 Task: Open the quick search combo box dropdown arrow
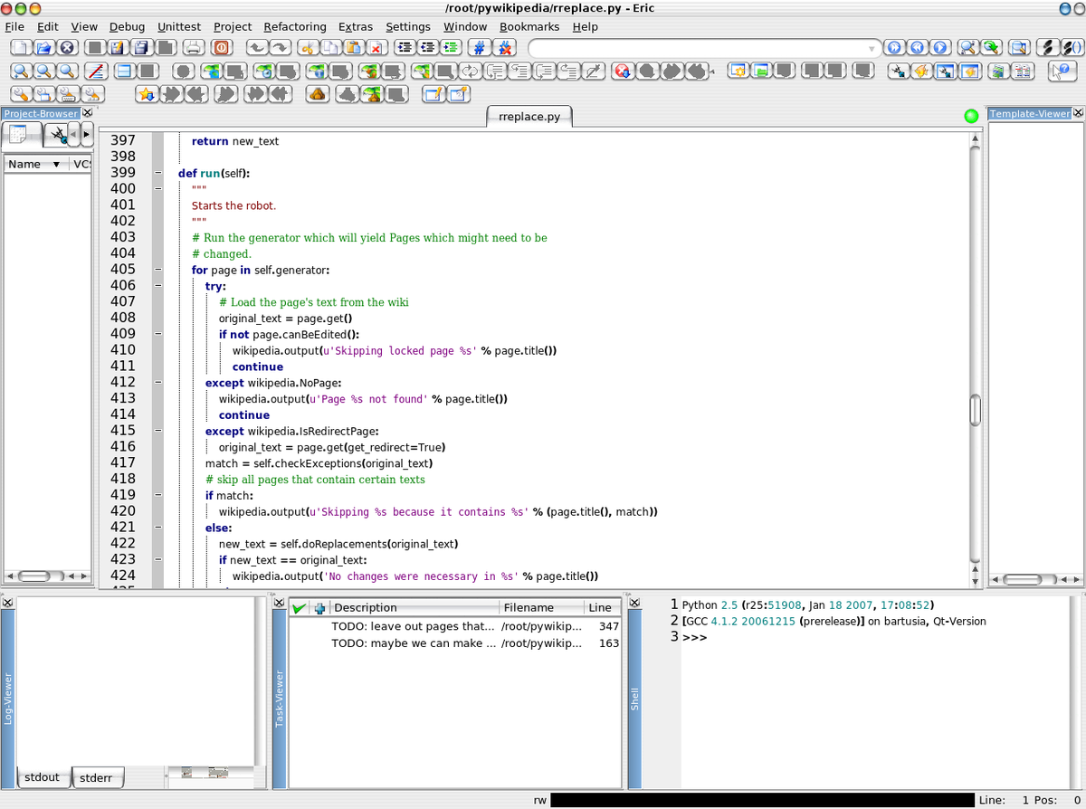[x=872, y=49]
